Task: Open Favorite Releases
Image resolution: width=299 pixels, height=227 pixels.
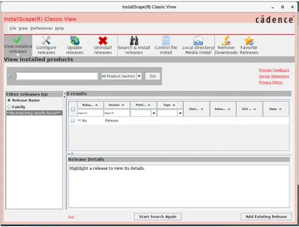Action: 249,45
